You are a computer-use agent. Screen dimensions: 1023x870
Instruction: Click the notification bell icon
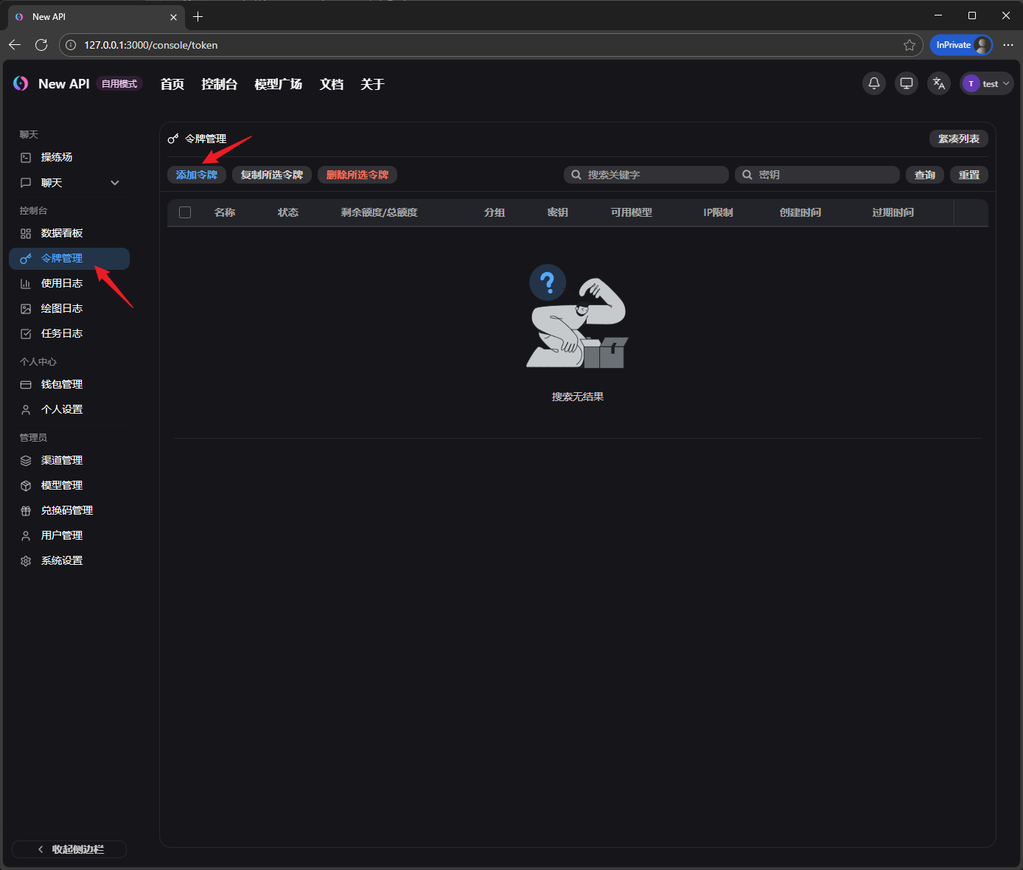tap(873, 83)
